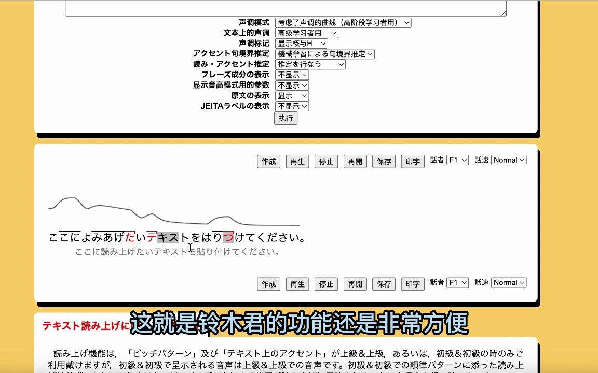Open the 原文の表示 dropdown
Viewport: 598px width, 373px height.
pos(291,95)
